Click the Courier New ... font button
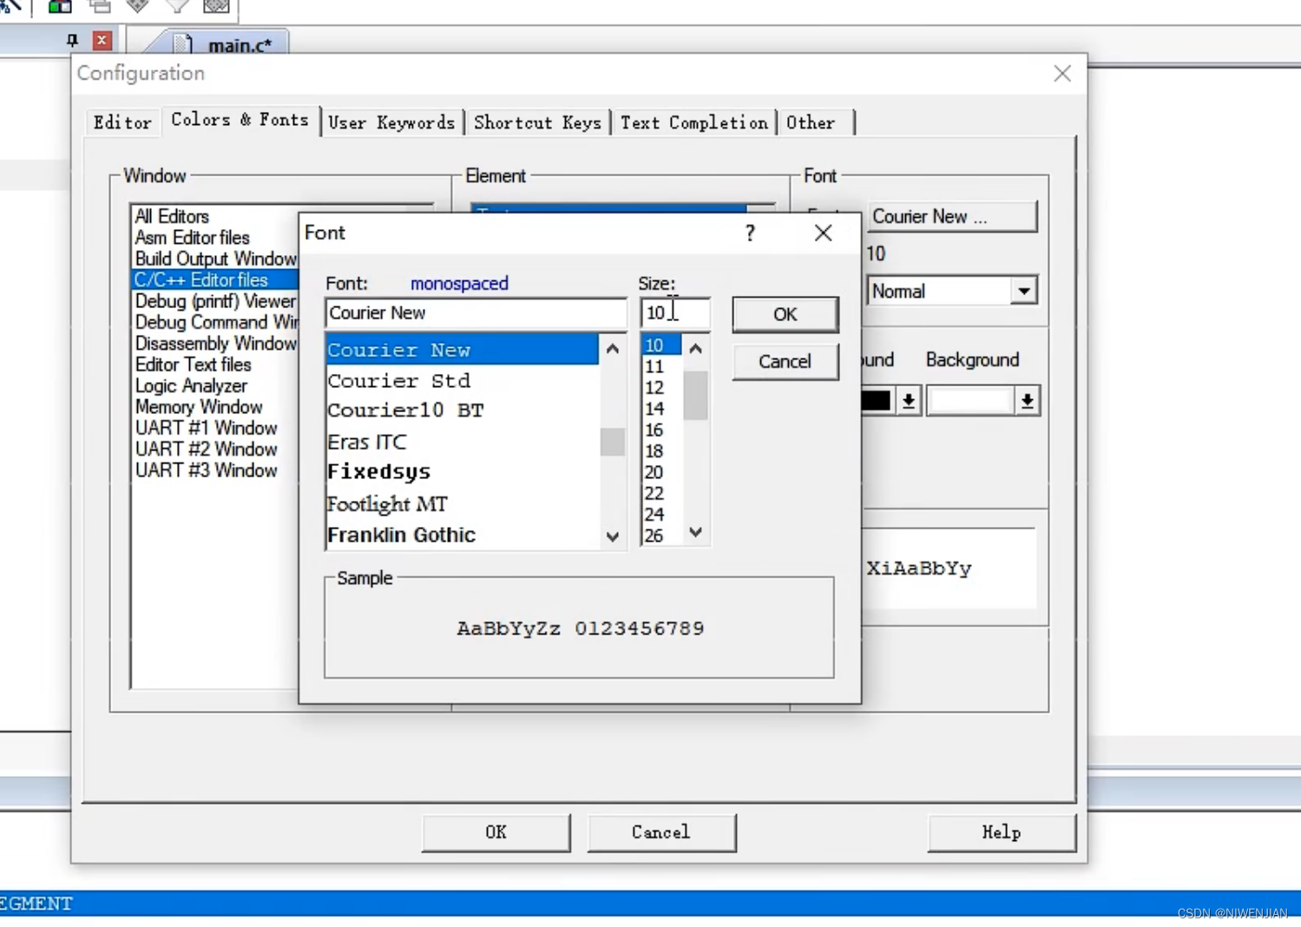This screenshot has height=927, width=1301. coord(951,217)
